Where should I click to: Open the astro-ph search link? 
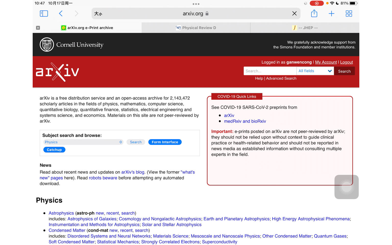(x=128, y=213)
